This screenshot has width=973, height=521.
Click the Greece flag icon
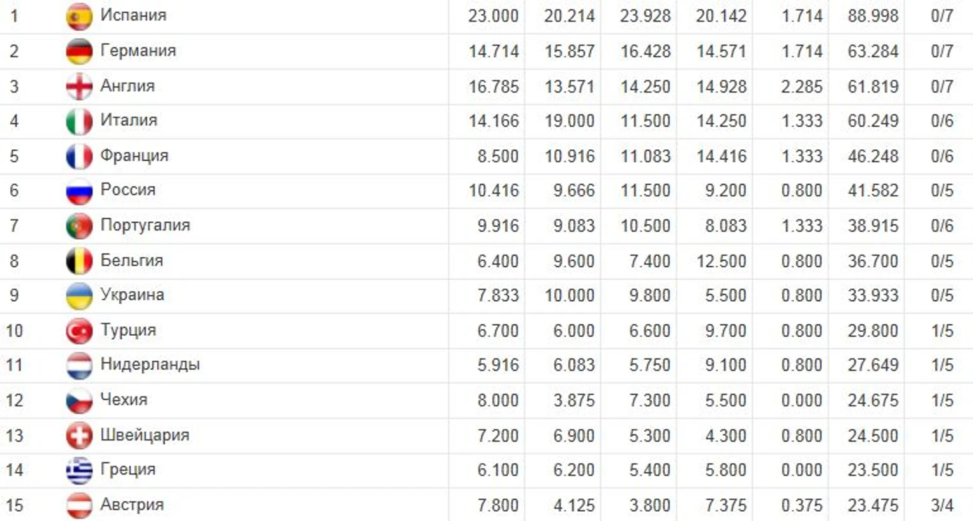tap(79, 470)
